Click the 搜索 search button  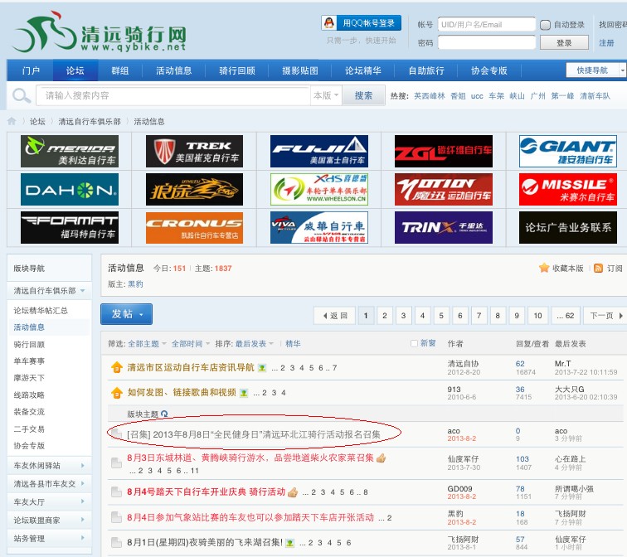tap(363, 95)
